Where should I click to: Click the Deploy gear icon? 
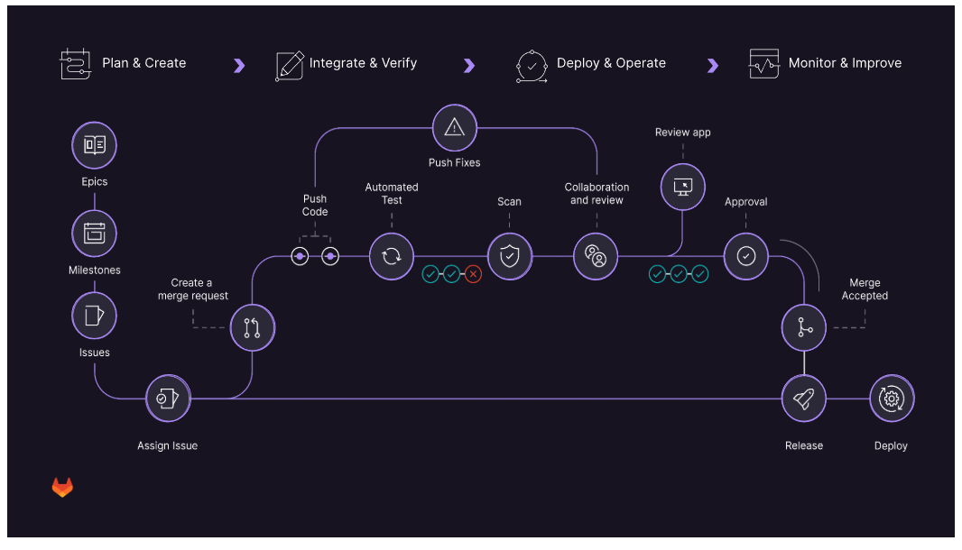[892, 398]
